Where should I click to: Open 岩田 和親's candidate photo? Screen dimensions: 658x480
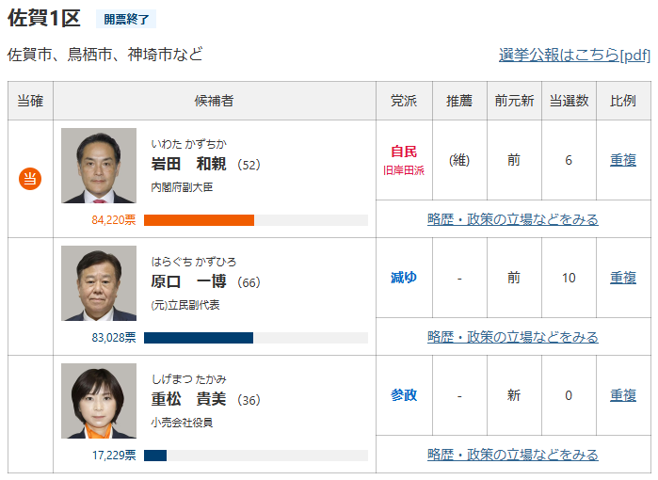pyautogui.click(x=99, y=166)
